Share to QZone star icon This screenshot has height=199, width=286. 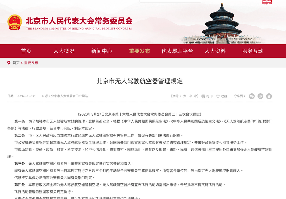(x=269, y=96)
